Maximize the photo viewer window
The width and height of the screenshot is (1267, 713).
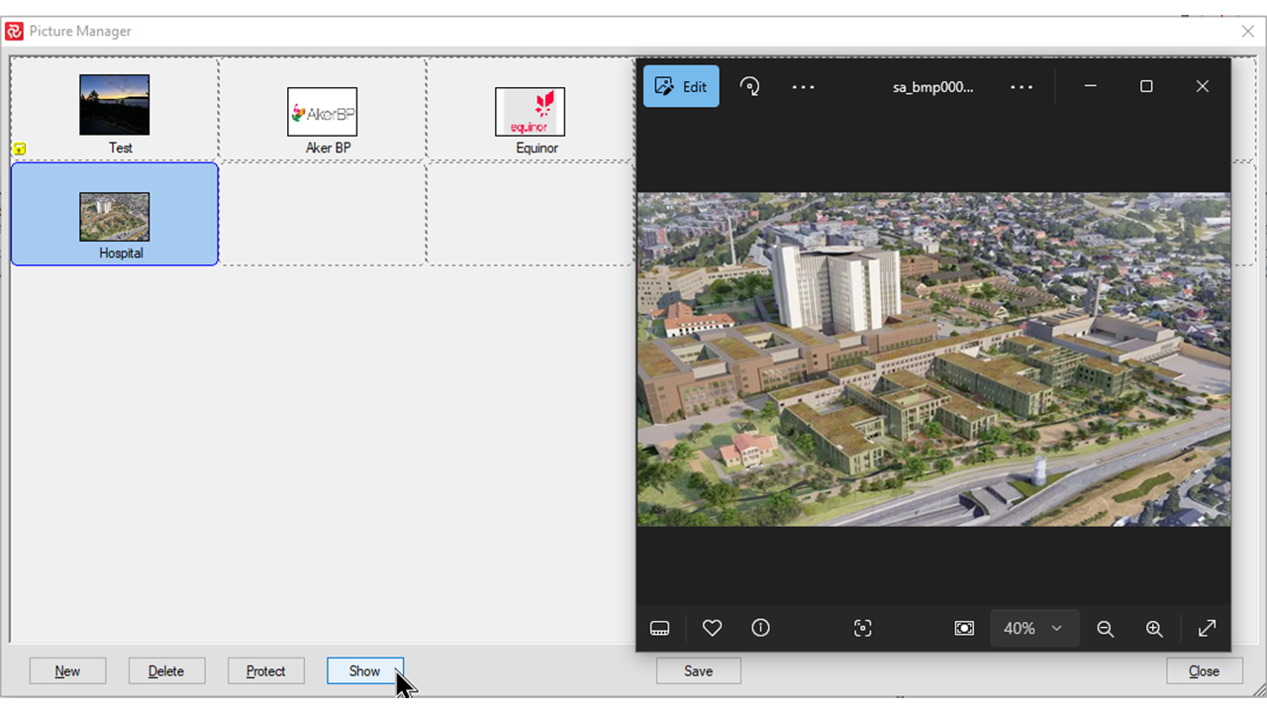point(1146,86)
